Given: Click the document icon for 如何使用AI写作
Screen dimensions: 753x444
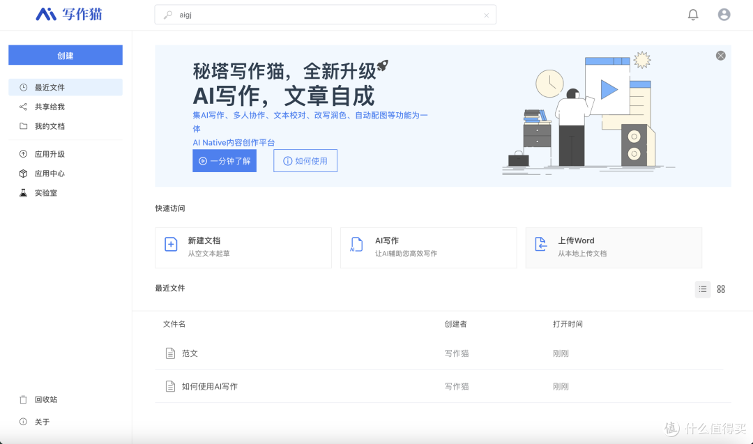Looking at the screenshot, I should point(170,386).
